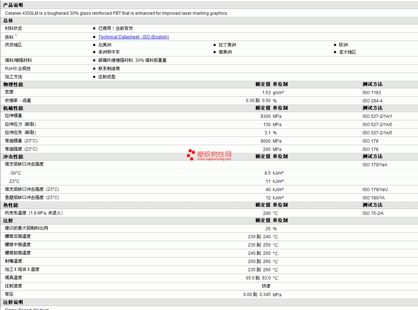Screen dimensions: 418x310
Task: Click the 背压 row label
Action: pos(9,294)
